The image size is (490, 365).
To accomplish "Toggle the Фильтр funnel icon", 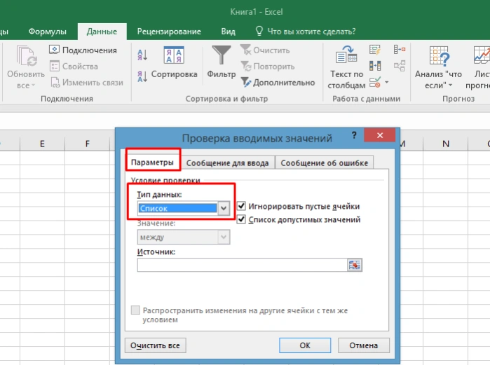I will click(x=222, y=55).
